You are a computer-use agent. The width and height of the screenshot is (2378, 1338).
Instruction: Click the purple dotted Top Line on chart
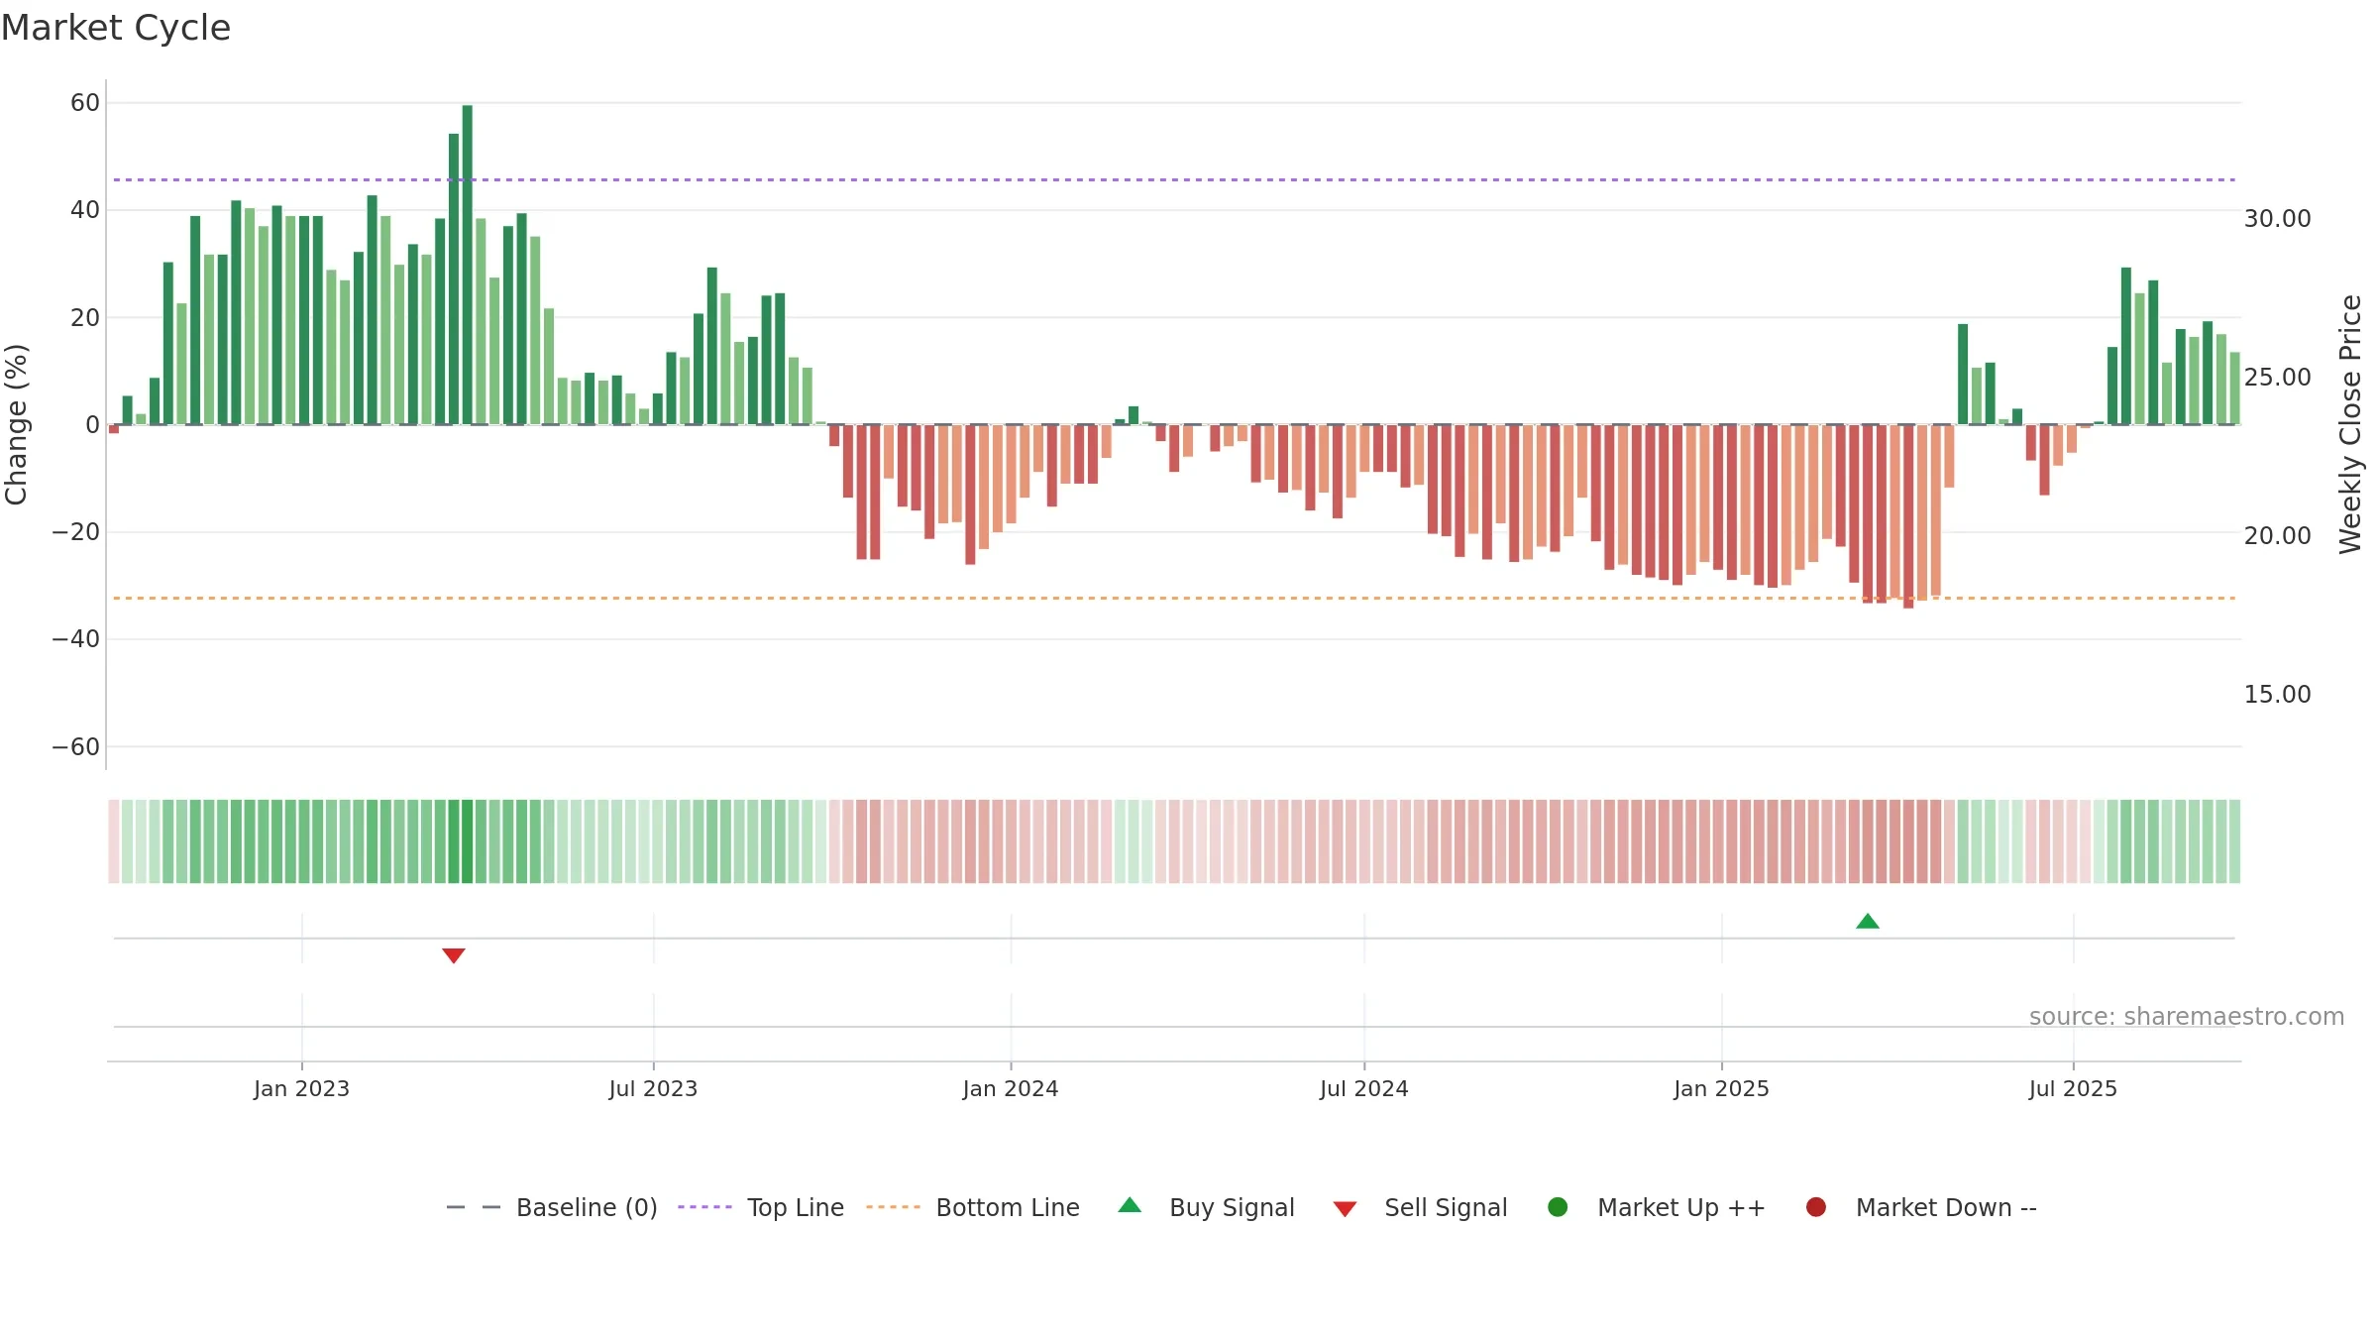[x=1174, y=179]
